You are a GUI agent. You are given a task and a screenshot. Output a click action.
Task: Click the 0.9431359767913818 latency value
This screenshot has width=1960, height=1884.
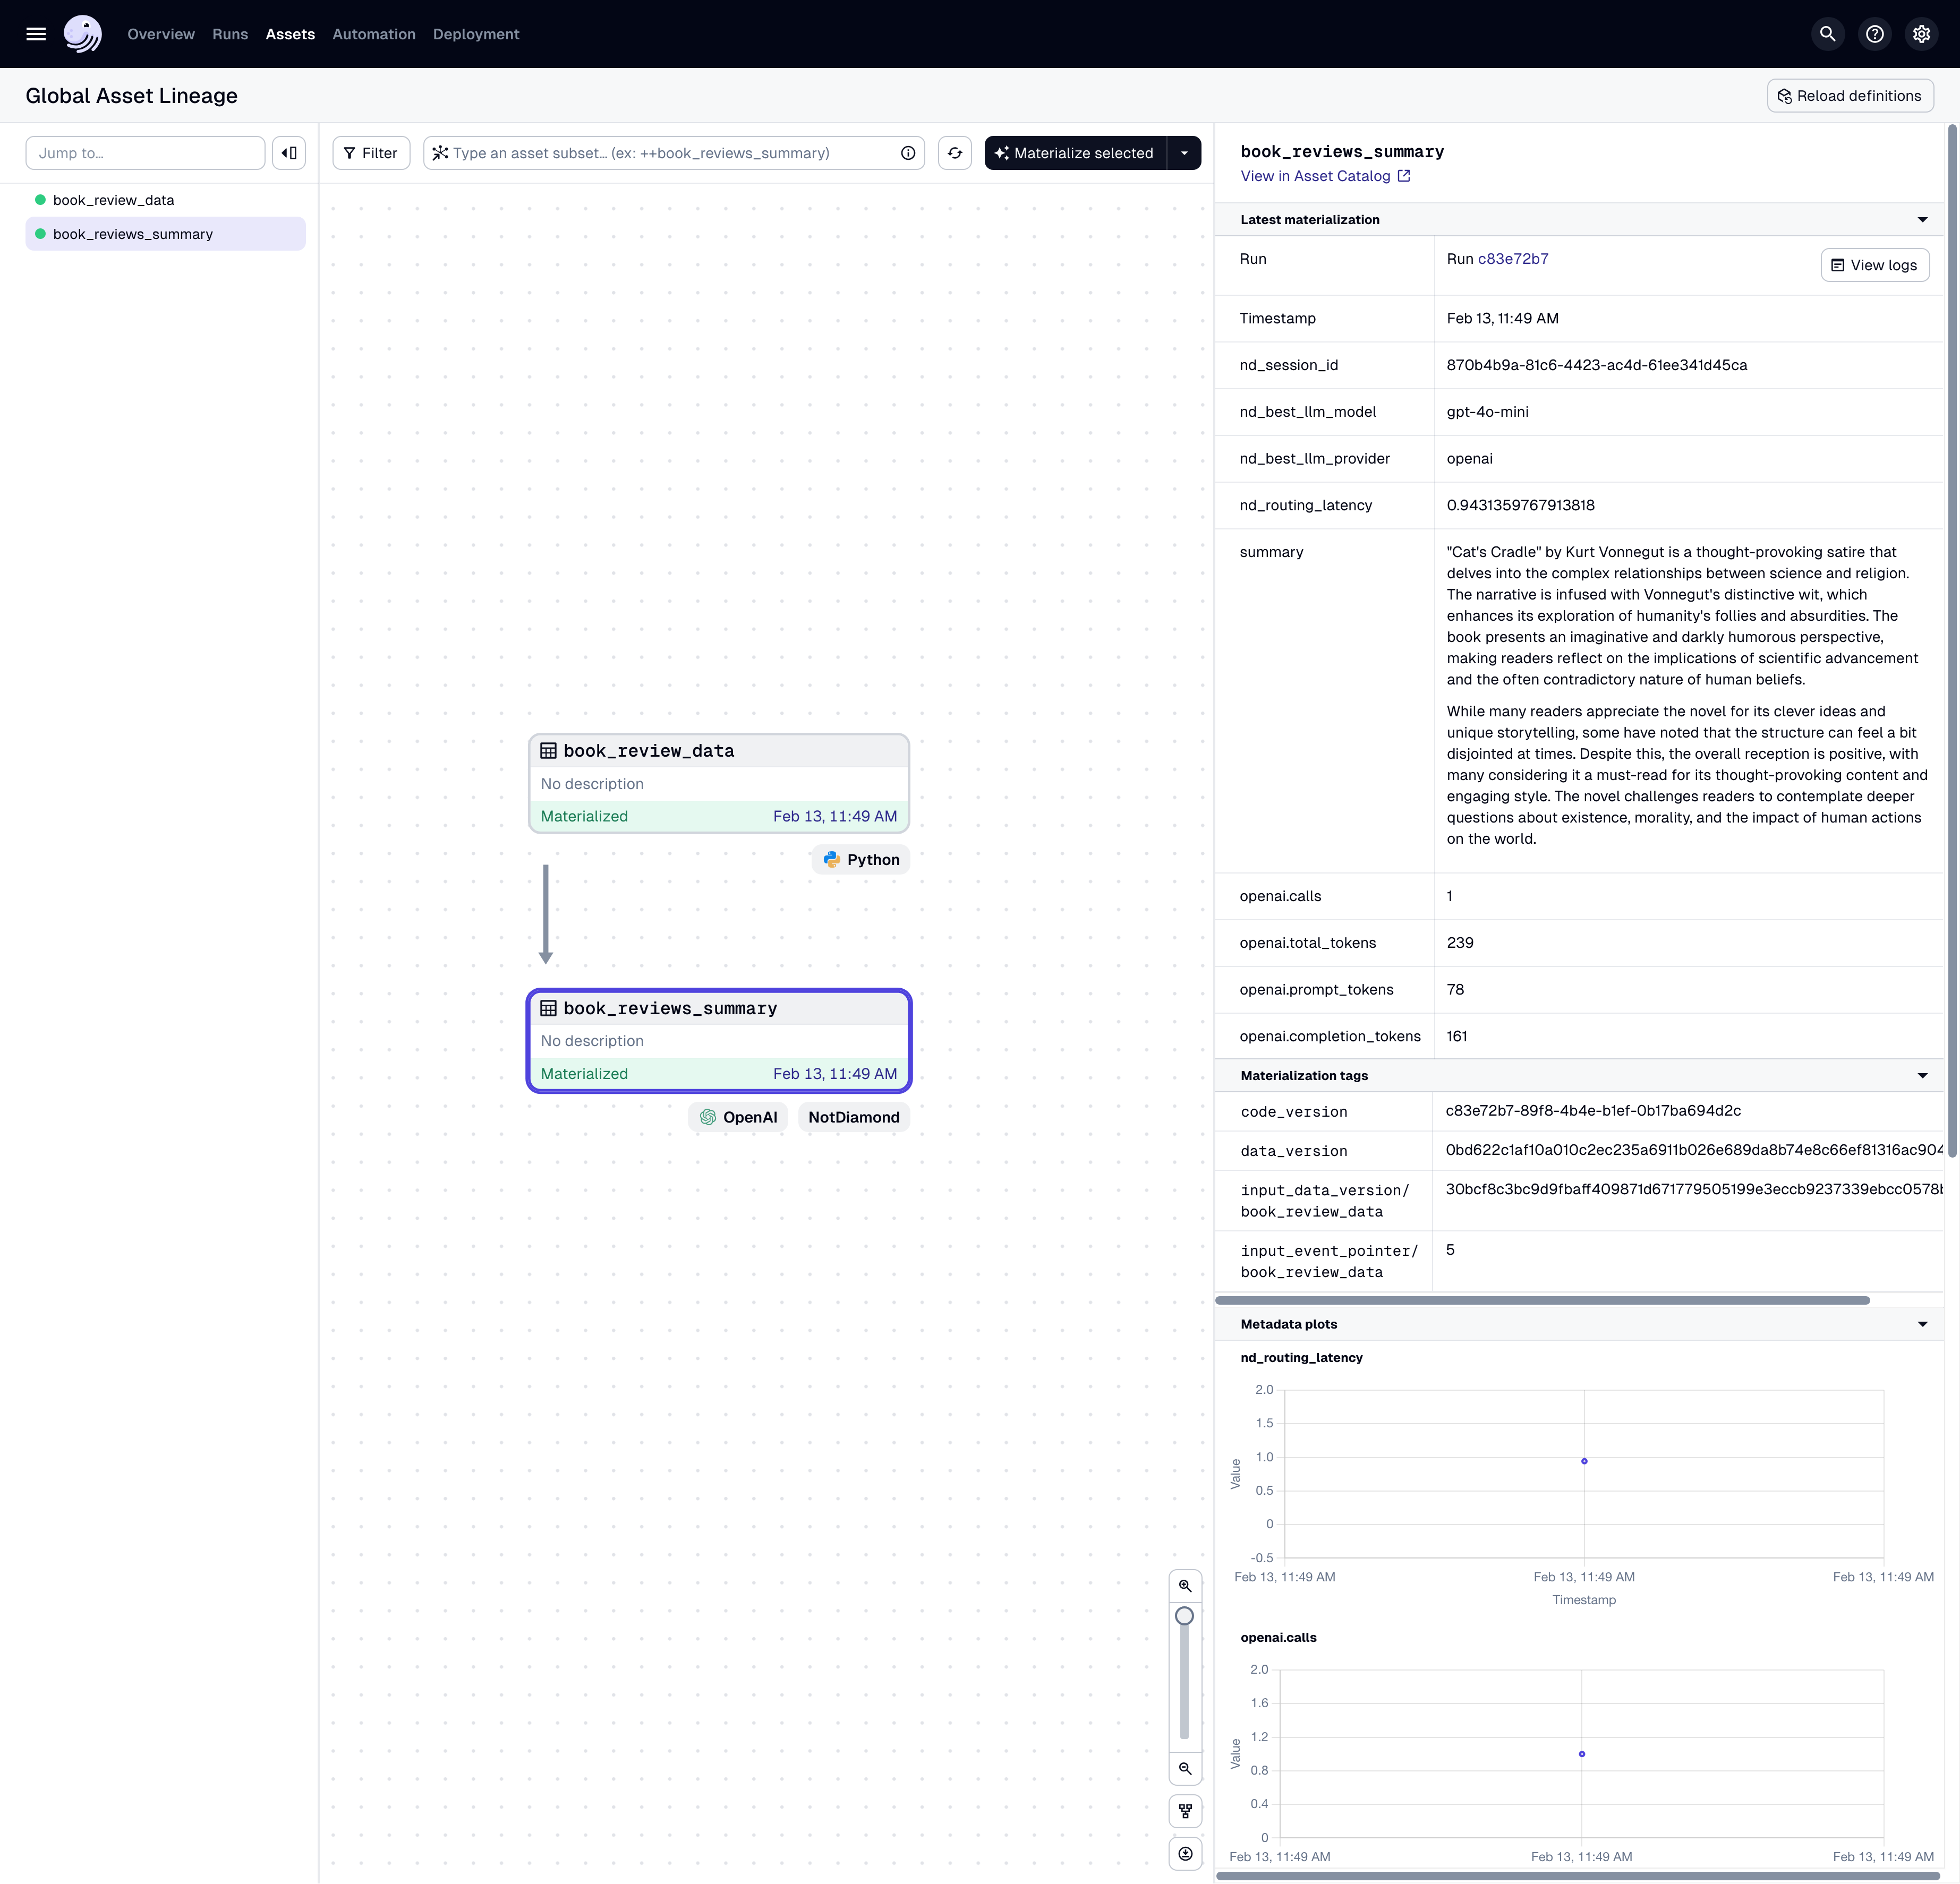(x=1520, y=506)
